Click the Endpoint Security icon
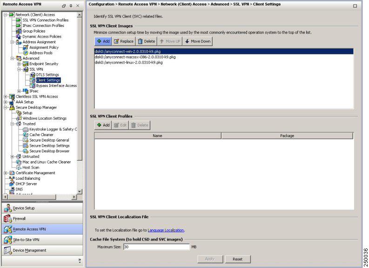 [26, 64]
